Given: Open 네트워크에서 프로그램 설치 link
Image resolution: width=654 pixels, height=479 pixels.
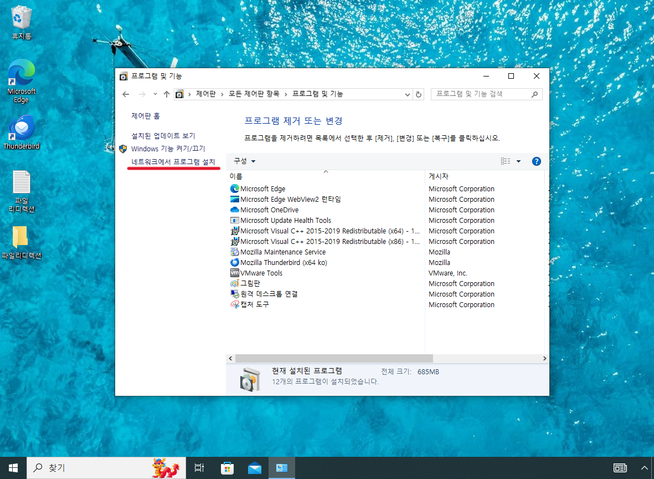Looking at the screenshot, I should coord(173,162).
